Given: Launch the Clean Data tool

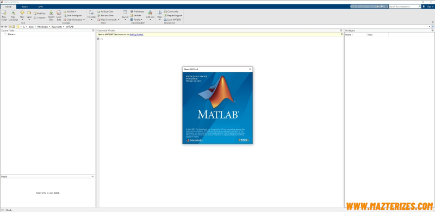Looking at the screenshot, I should (59, 16).
